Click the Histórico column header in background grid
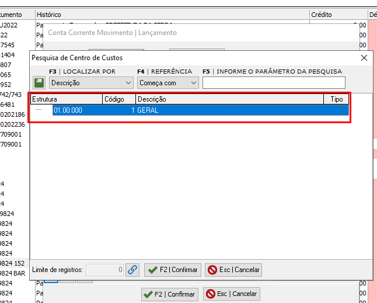The height and width of the screenshot is (303, 377). [171, 14]
